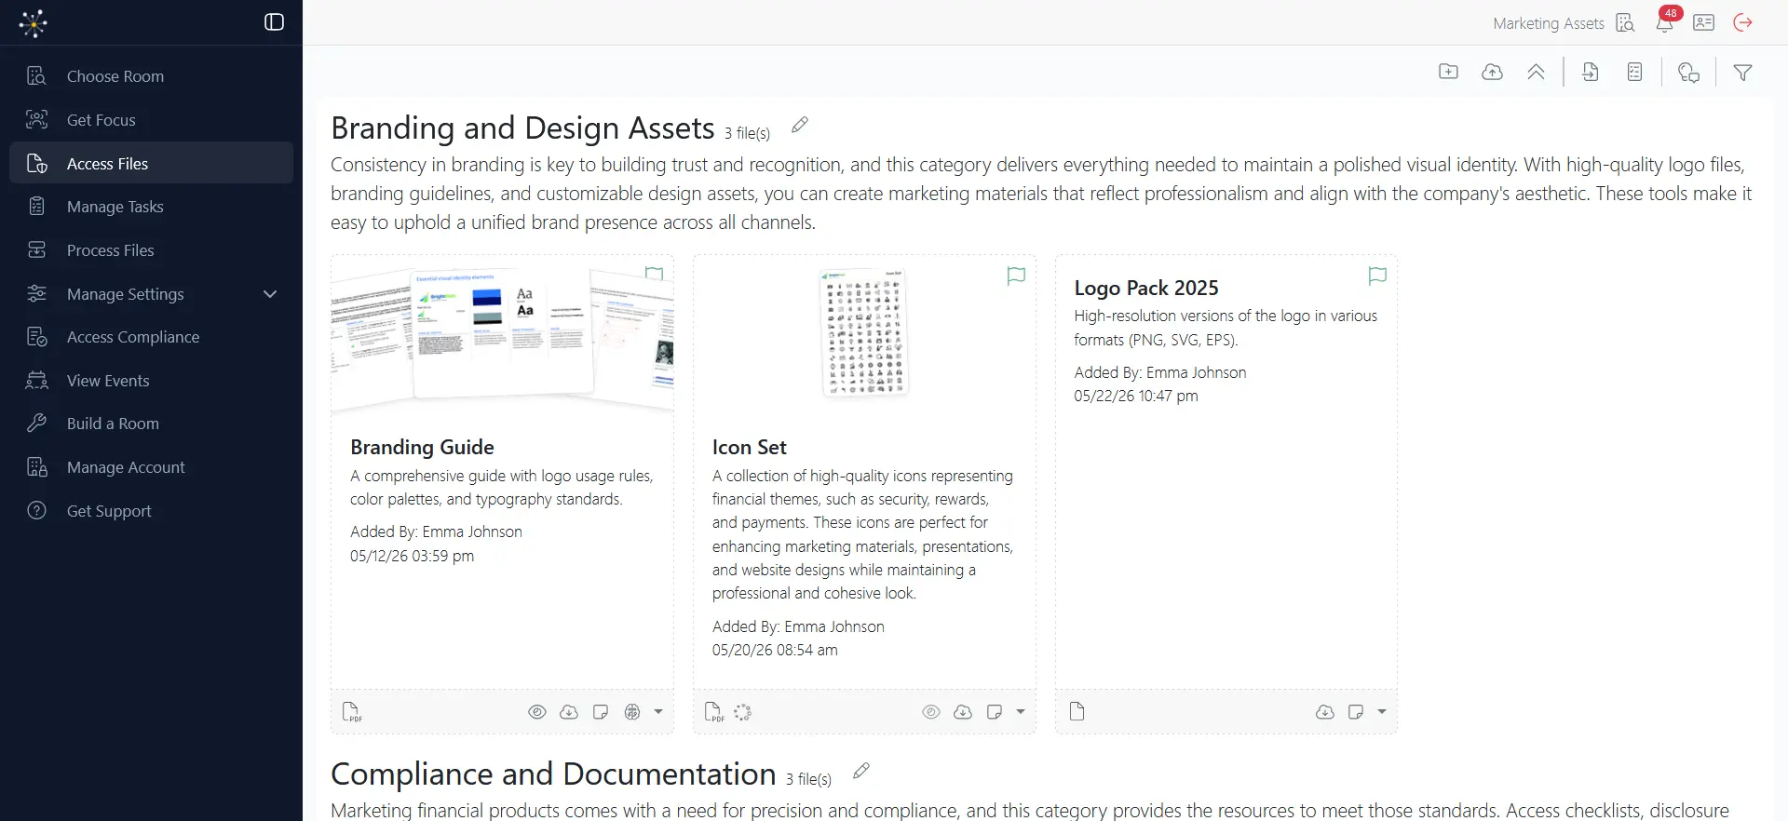Click the import file toolbar icon
Image resolution: width=1788 pixels, height=821 pixels.
click(1591, 72)
